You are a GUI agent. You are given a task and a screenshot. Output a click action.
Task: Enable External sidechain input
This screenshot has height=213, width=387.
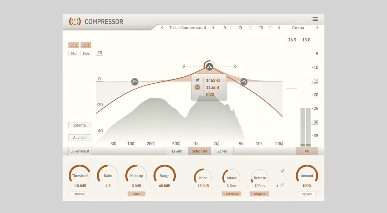[80, 125]
